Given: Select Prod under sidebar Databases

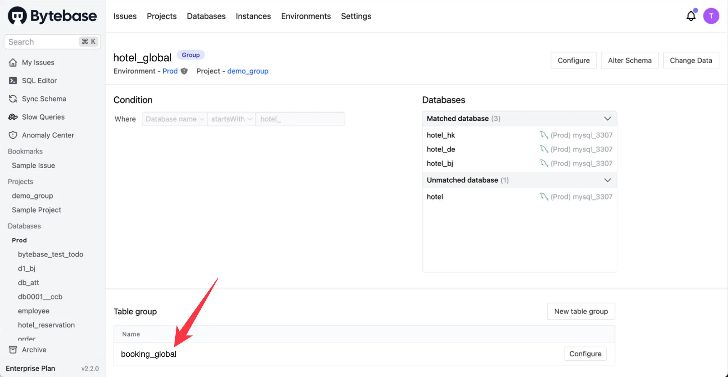Looking at the screenshot, I should (x=19, y=240).
